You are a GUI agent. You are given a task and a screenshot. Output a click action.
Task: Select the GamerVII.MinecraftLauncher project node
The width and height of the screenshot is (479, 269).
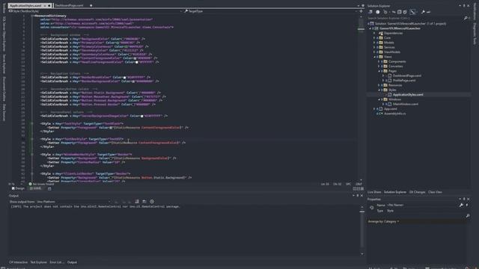tap(400, 28)
